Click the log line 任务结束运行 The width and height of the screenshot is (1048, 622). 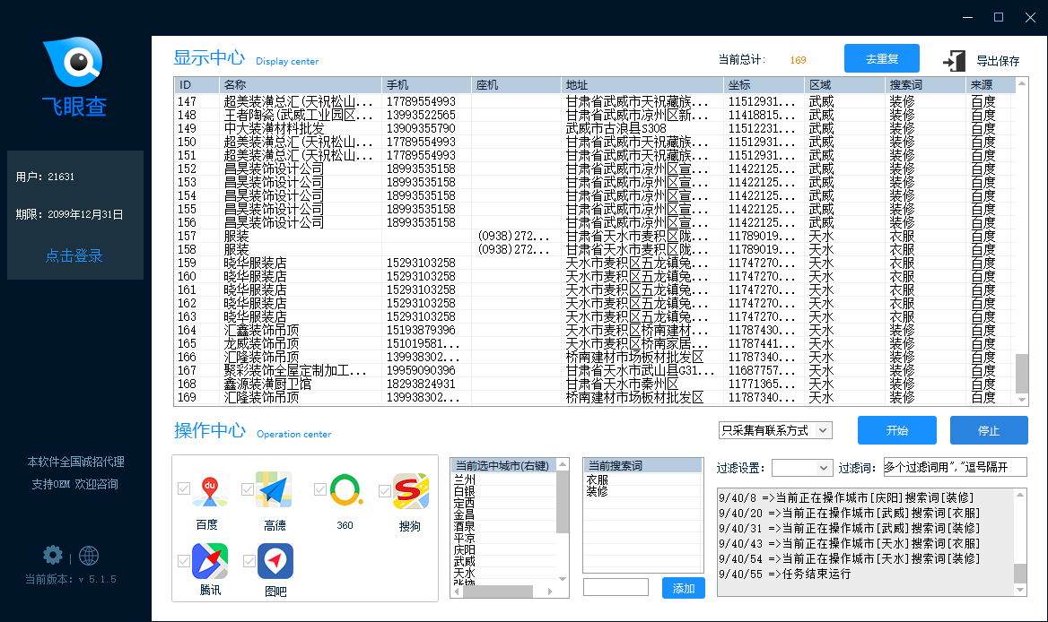click(785, 574)
